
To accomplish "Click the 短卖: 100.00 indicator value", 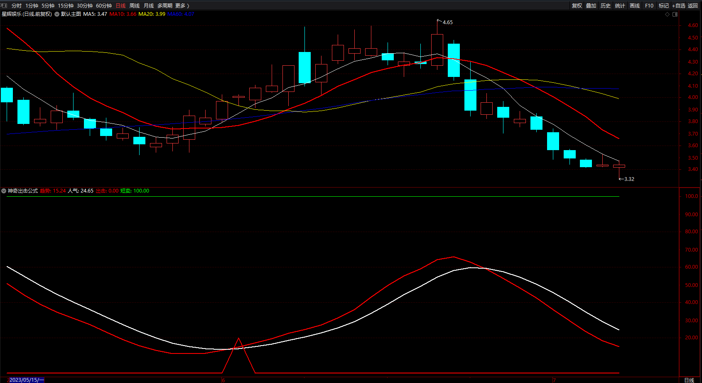I will tap(135, 191).
